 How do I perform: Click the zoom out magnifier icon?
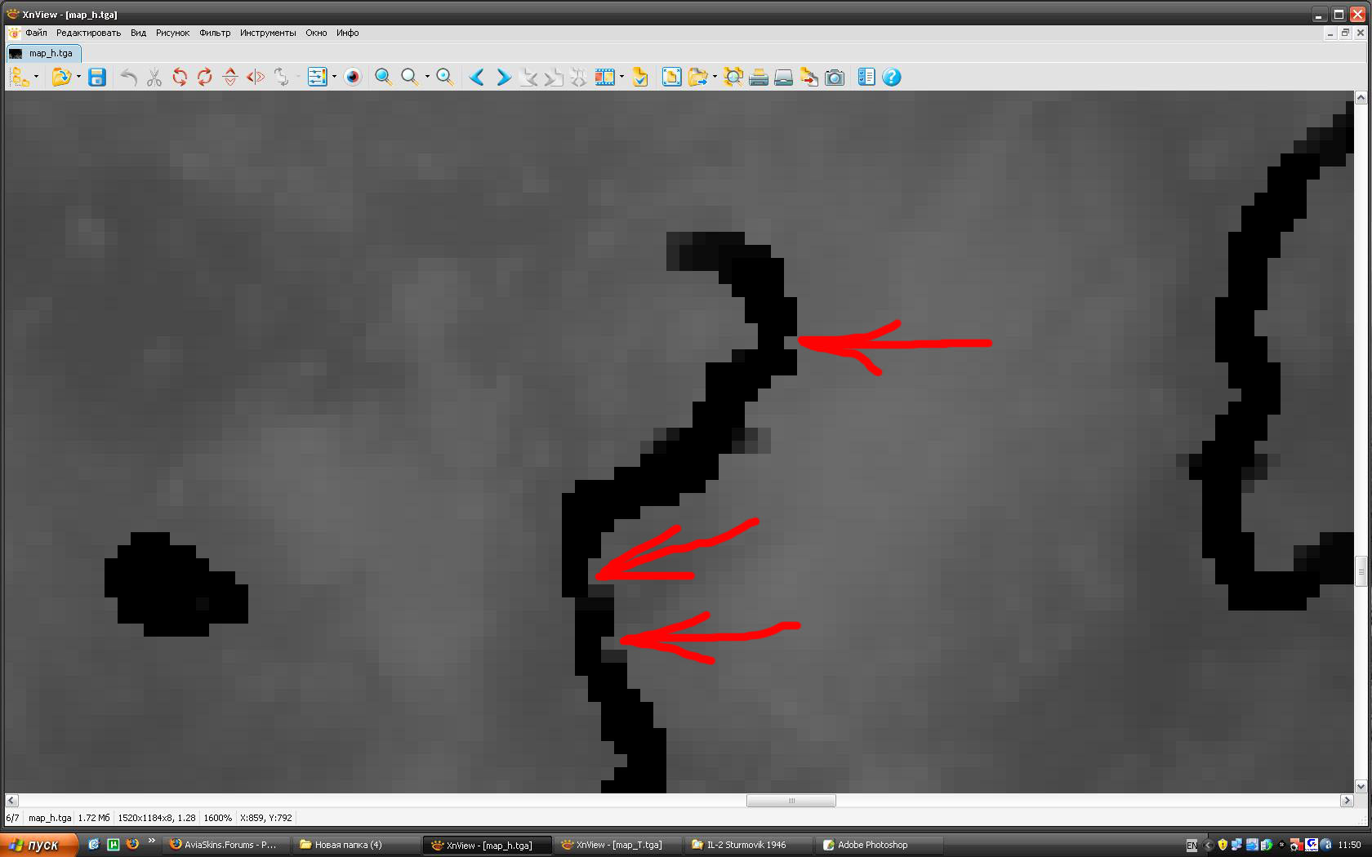point(410,77)
